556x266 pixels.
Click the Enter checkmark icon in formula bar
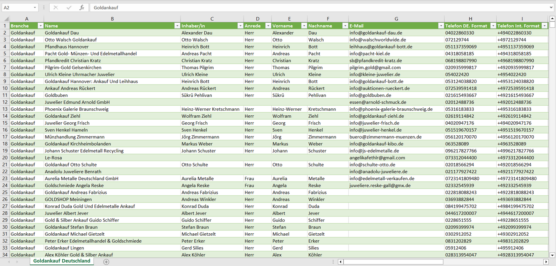click(x=69, y=8)
